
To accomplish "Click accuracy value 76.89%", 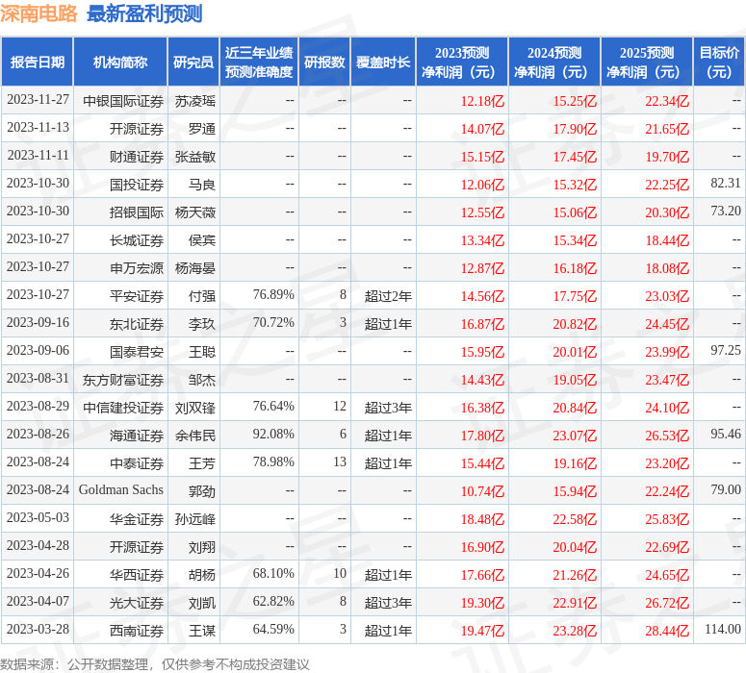I will [273, 294].
